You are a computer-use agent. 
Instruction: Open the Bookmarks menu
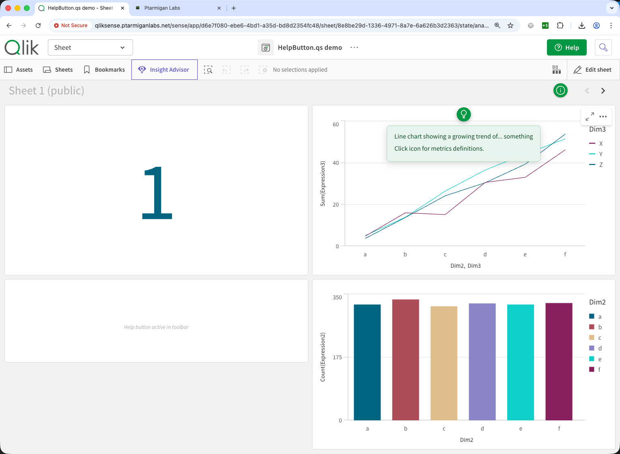pos(104,70)
